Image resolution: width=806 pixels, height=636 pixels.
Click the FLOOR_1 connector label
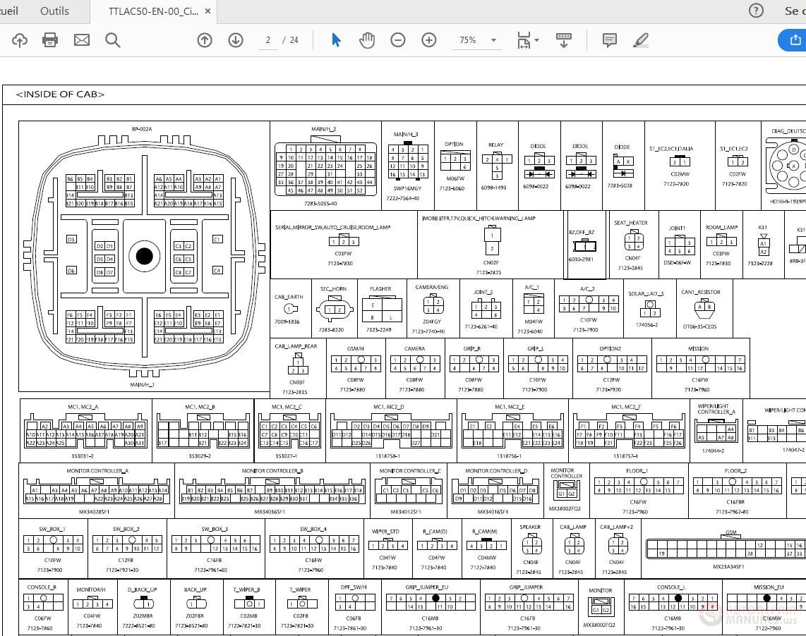637,470
